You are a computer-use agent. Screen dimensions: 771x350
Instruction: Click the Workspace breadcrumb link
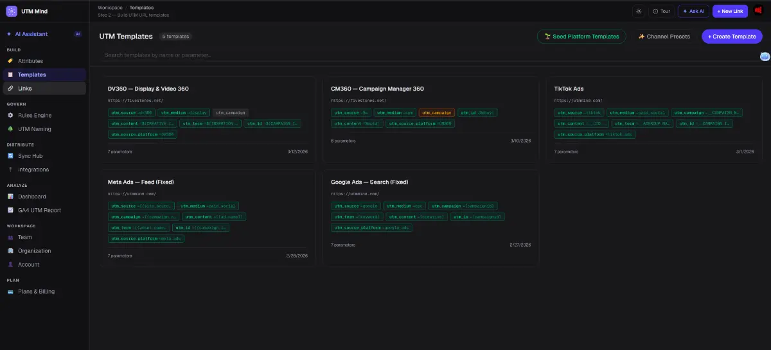[x=110, y=8]
